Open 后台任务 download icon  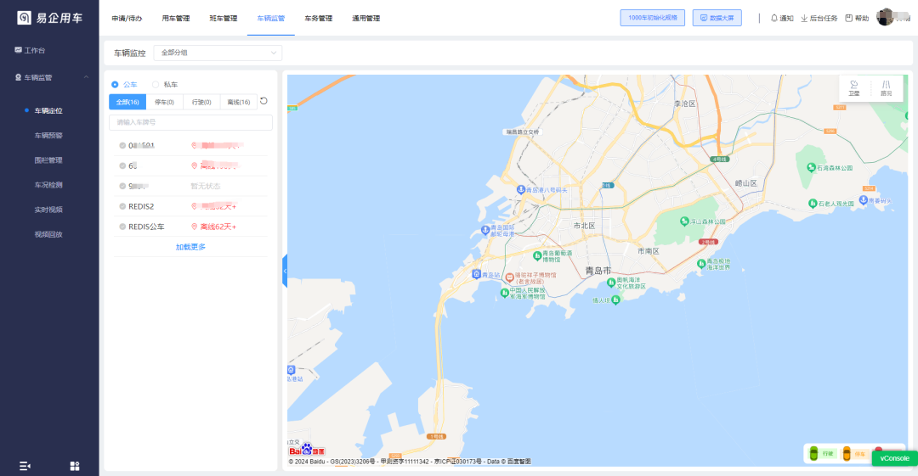[x=819, y=18]
